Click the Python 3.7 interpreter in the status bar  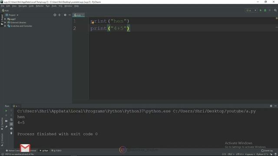point(262,154)
